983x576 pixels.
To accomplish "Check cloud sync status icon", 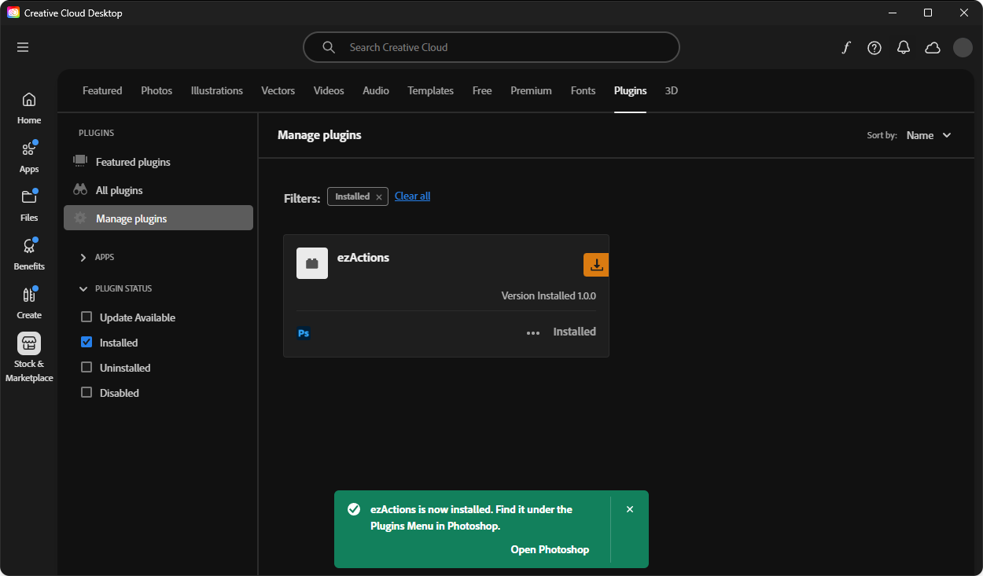I will [x=933, y=48].
